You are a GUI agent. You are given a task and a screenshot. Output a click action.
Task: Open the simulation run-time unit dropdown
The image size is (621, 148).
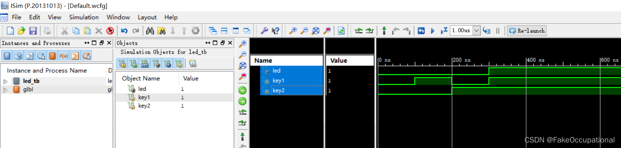coord(477,31)
